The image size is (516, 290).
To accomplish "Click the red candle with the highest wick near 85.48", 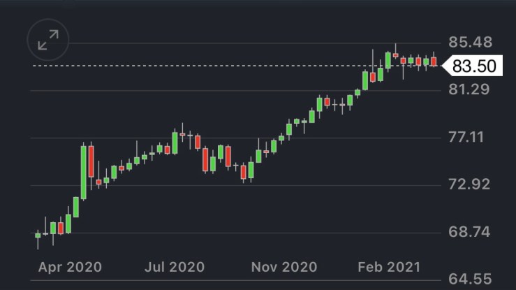I will click(395, 55).
